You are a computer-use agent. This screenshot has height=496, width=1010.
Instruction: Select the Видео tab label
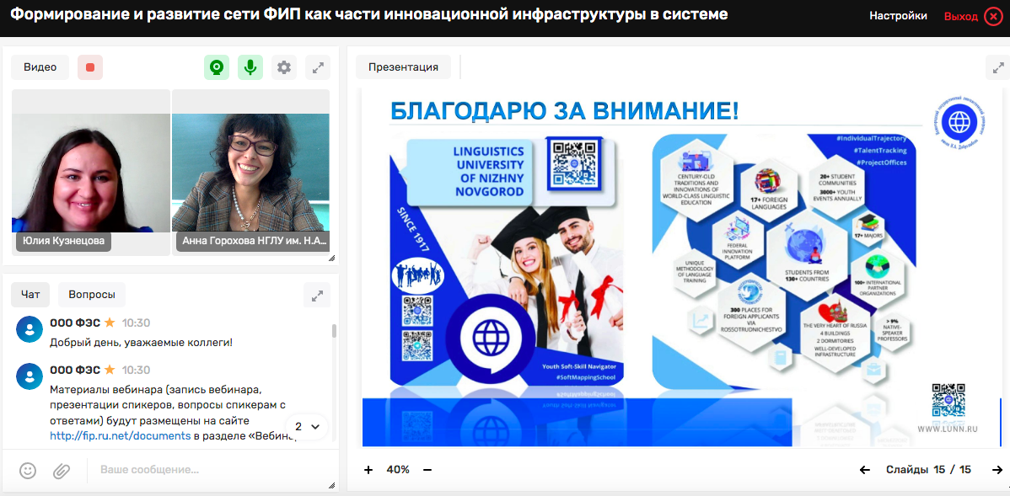pos(40,67)
